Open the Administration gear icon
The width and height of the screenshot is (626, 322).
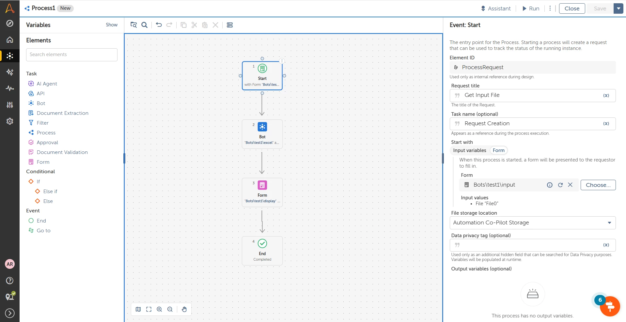(x=10, y=121)
